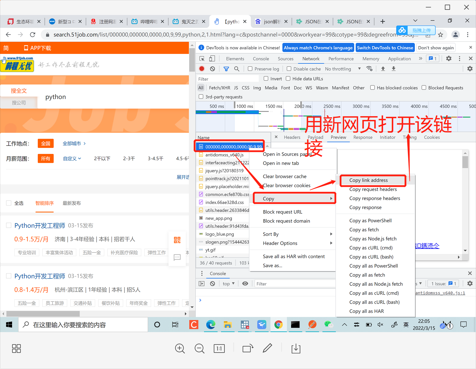Image resolution: width=476 pixels, height=369 pixels.
Task: Expand 全部城市 city list
Action: (74, 144)
